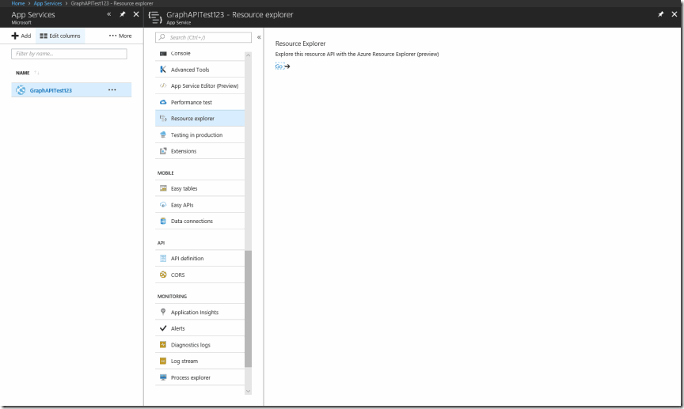
Task: Open the Extensions menu item
Action: tap(199, 151)
